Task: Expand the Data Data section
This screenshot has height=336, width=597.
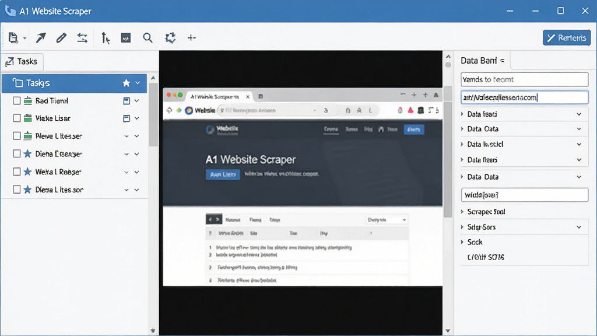Action: 524,177
